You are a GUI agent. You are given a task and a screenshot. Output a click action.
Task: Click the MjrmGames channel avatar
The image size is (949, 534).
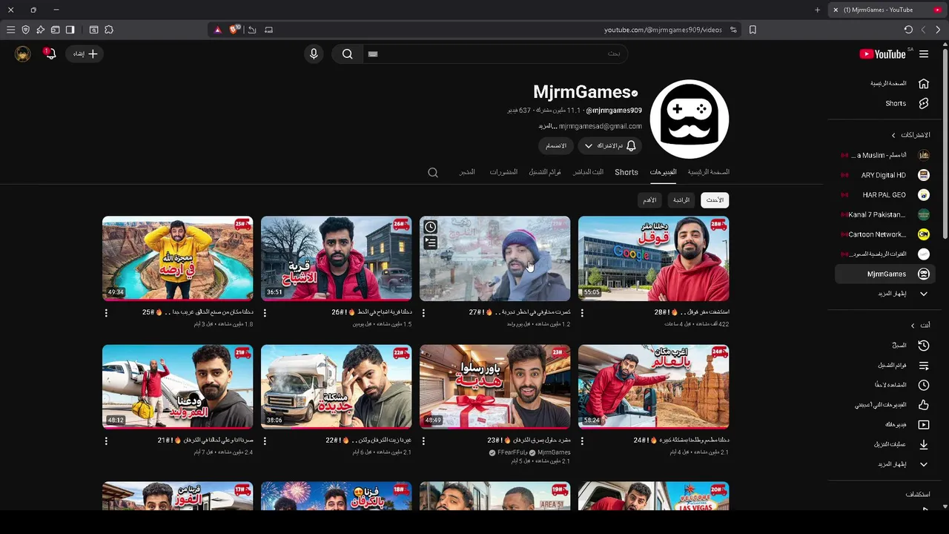click(x=690, y=119)
